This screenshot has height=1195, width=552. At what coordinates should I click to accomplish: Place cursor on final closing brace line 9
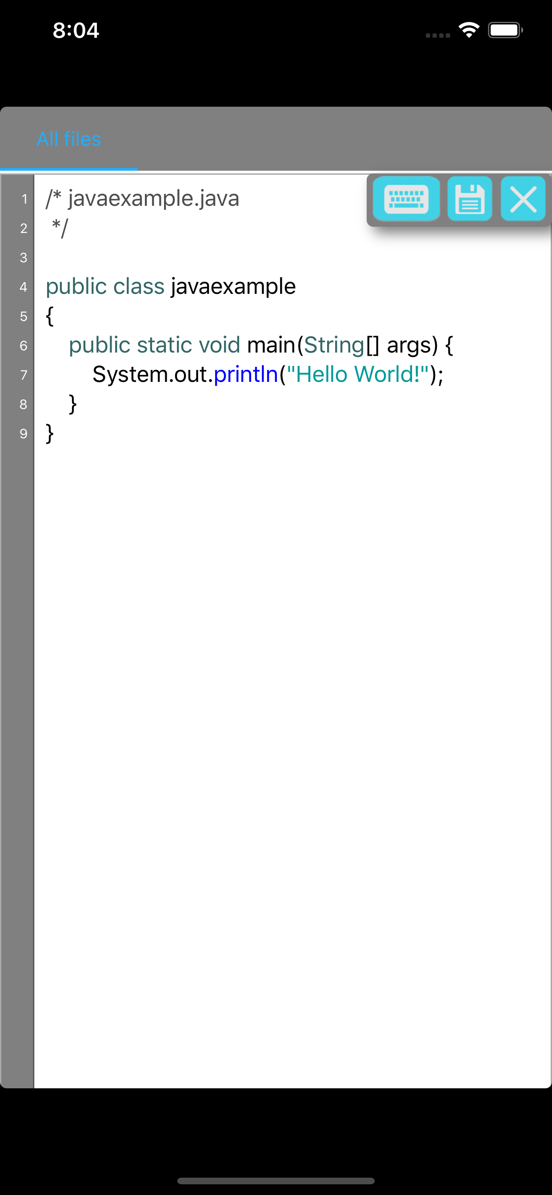[x=50, y=433]
